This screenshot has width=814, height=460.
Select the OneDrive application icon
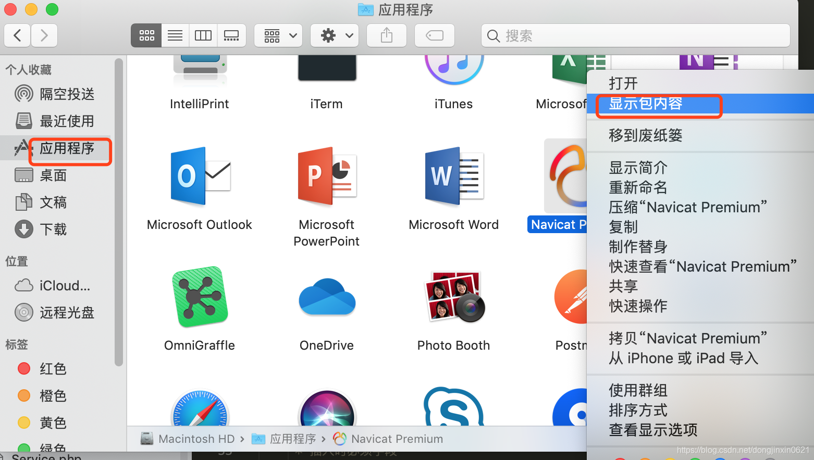[327, 297]
